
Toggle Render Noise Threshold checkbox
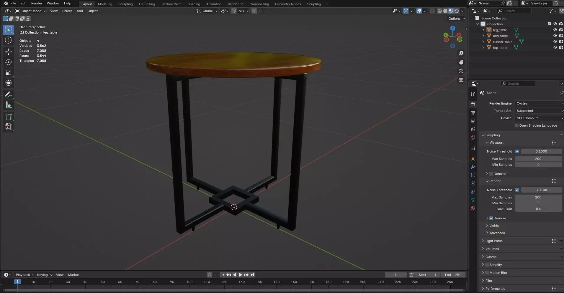pyautogui.click(x=517, y=190)
